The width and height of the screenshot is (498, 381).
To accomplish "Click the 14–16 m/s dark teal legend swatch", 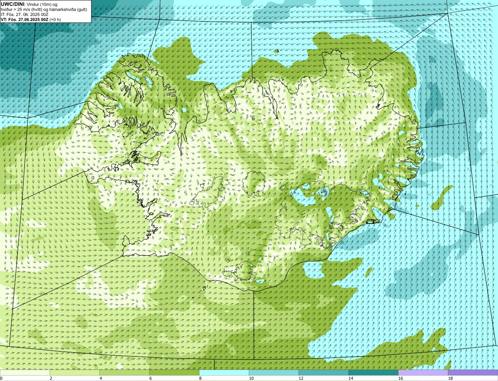I will [373, 372].
